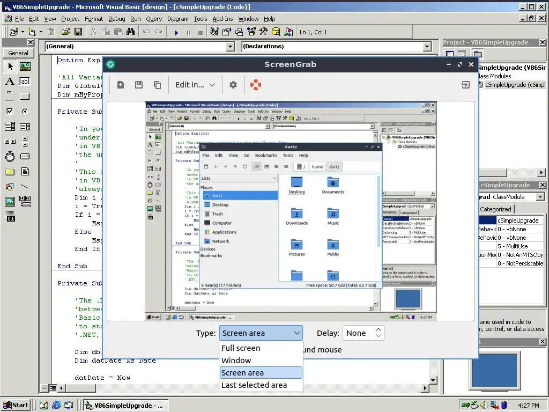The image size is (549, 412).
Task: Open the Diagram menu
Action: [x=177, y=19]
